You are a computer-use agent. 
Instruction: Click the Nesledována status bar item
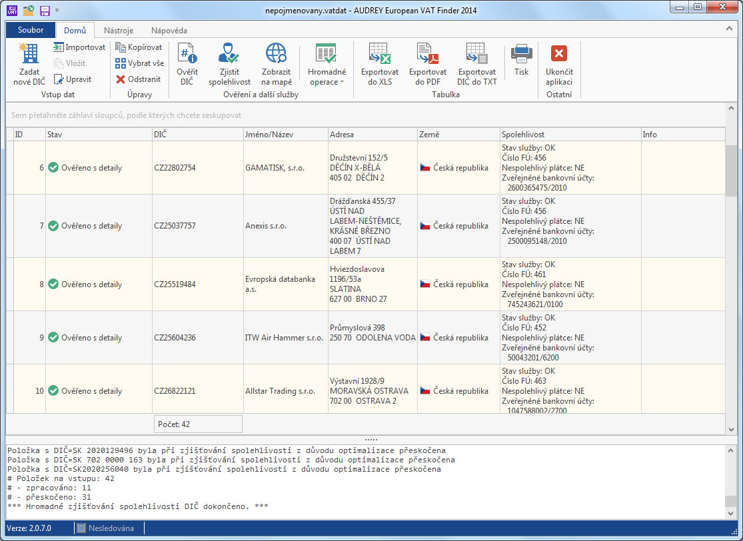click(106, 528)
